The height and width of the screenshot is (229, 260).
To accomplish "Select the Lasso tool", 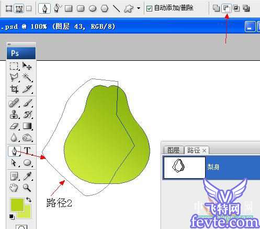I will pos(14,77).
